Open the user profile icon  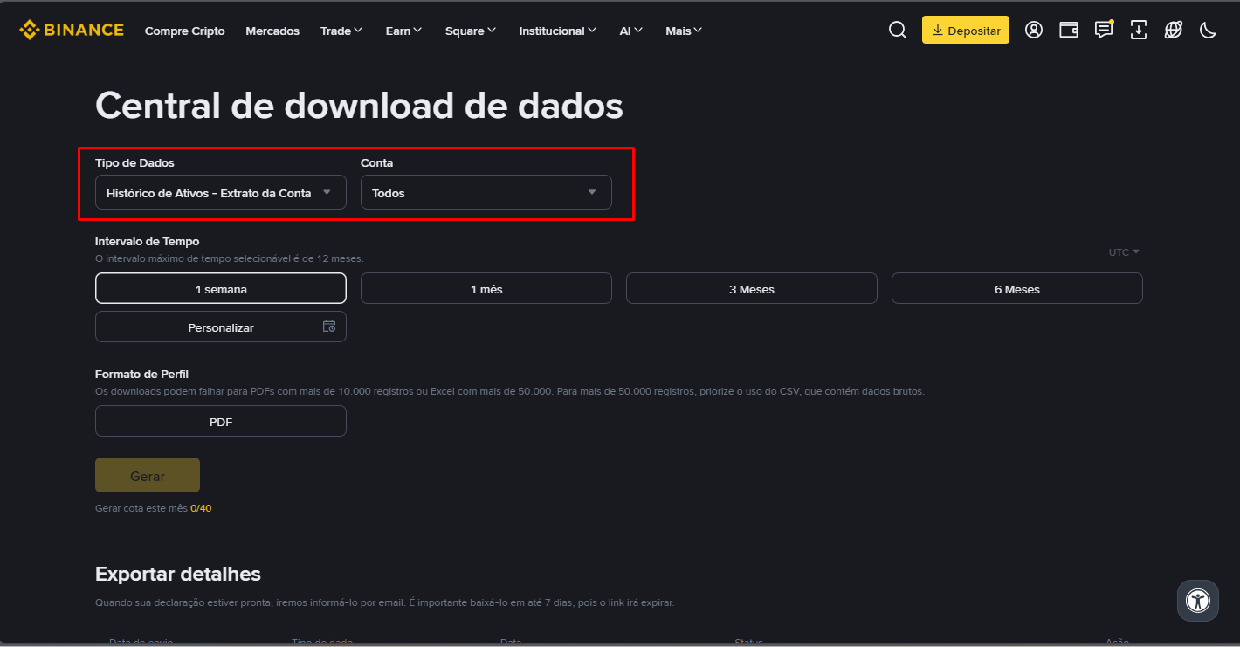click(x=1034, y=30)
